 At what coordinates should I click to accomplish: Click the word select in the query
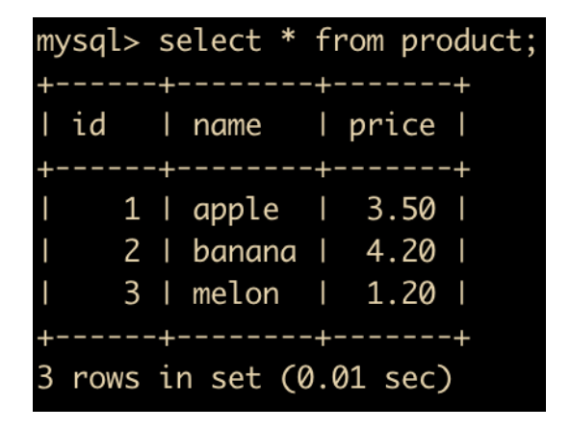(x=210, y=40)
